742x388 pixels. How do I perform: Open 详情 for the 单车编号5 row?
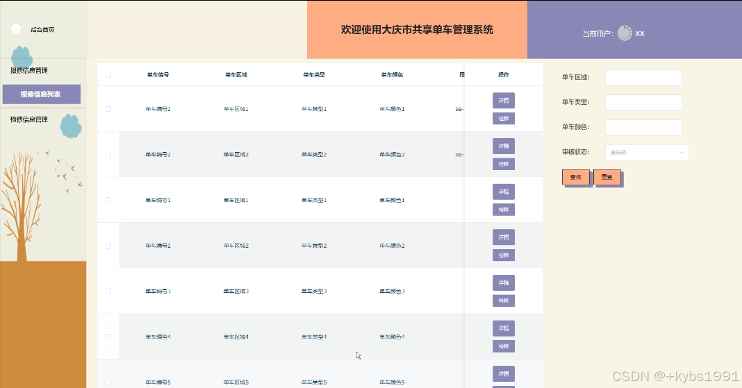pyautogui.click(x=504, y=374)
